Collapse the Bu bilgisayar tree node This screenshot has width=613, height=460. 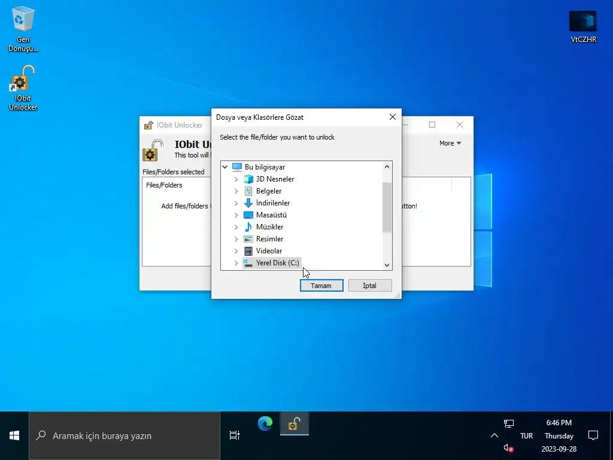[x=225, y=167]
